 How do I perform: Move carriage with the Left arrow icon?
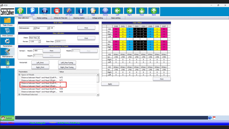click(x=118, y=12)
